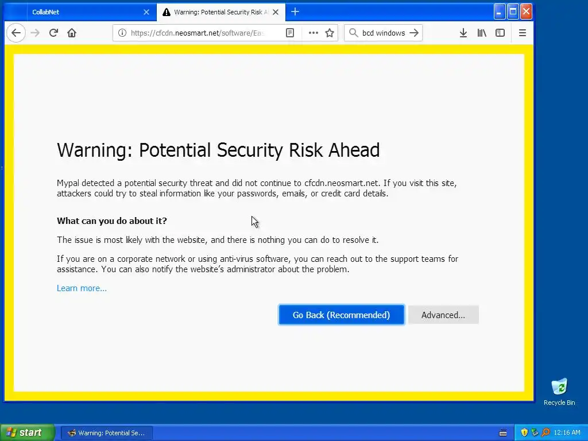
Task: Select the Warning: Potential Security Risk tab
Action: coord(220,12)
